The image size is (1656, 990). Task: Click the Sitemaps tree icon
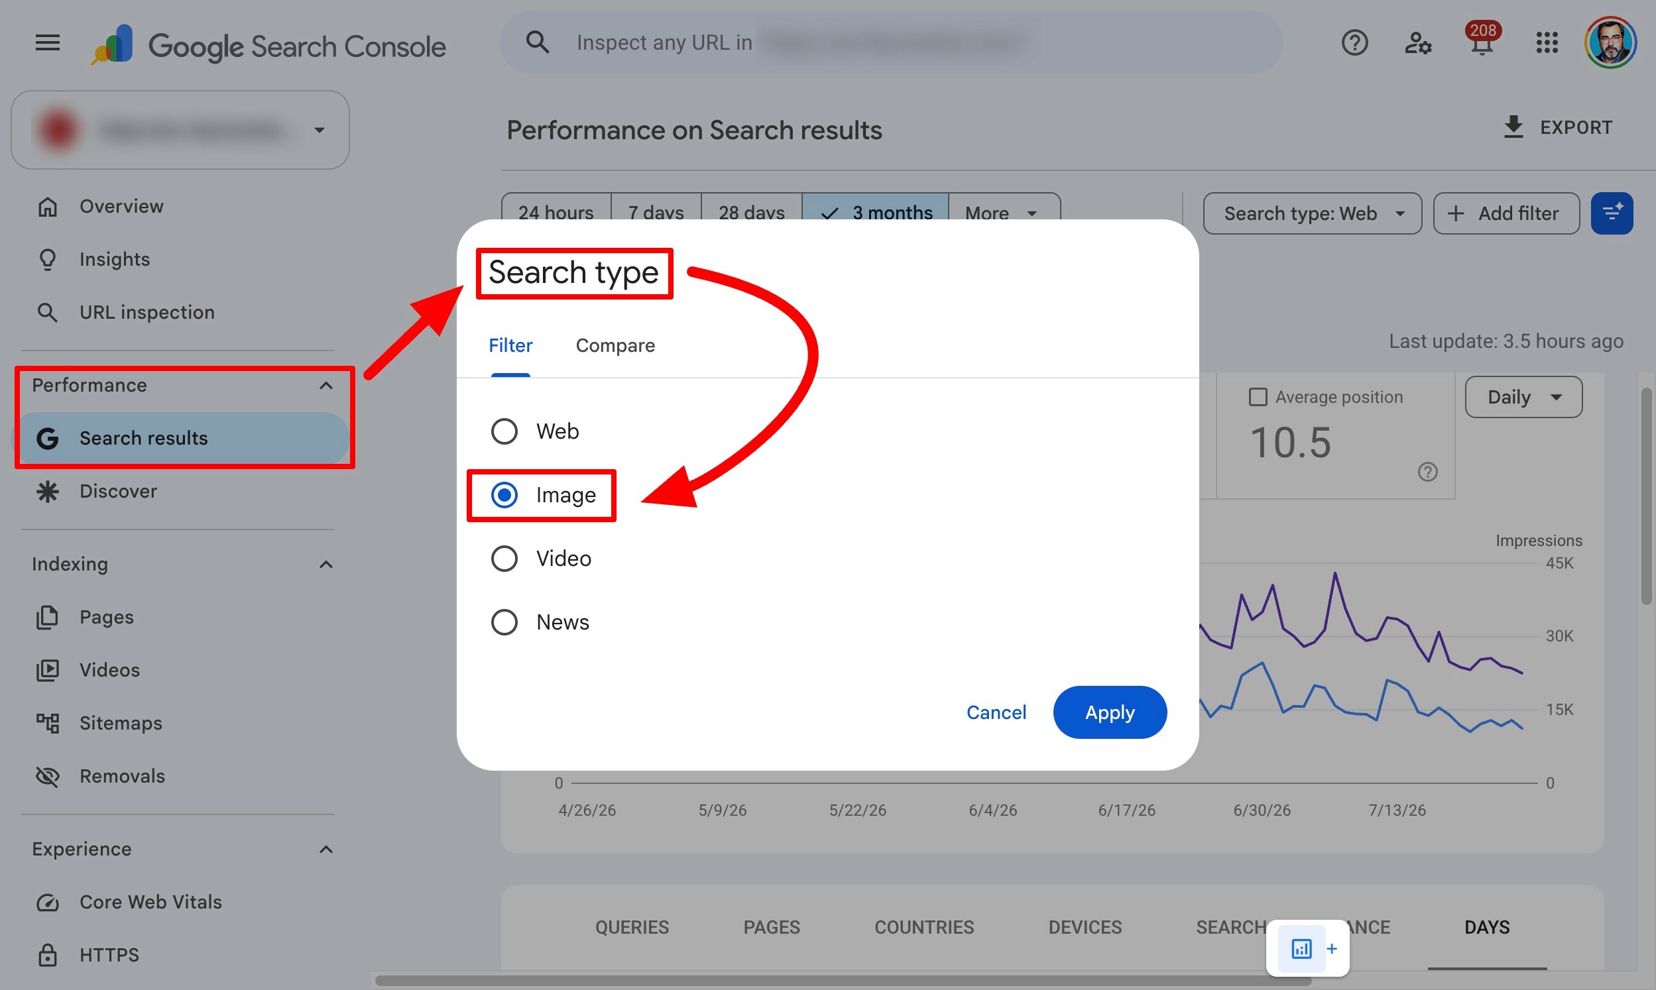point(47,723)
